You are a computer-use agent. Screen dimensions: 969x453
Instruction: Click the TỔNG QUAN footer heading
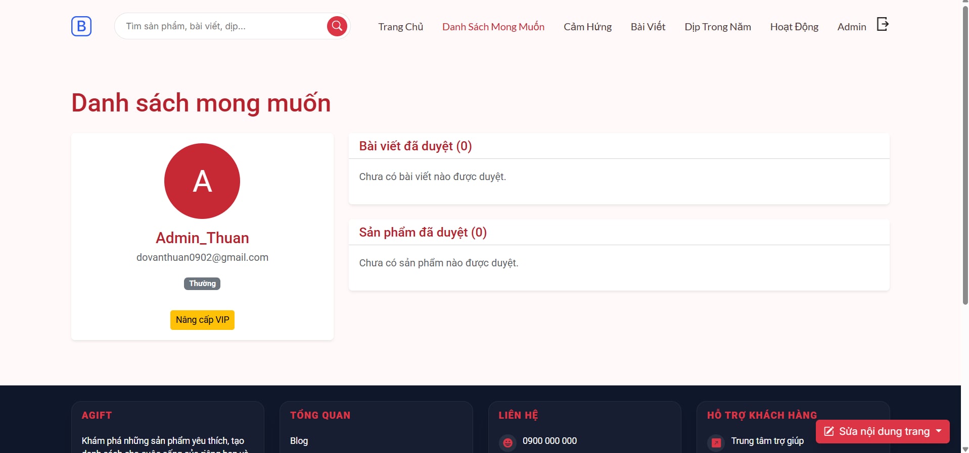click(320, 415)
